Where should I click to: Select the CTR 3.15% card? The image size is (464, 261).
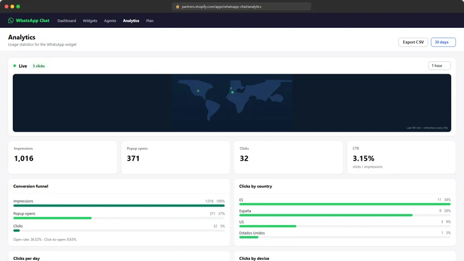pos(401,157)
